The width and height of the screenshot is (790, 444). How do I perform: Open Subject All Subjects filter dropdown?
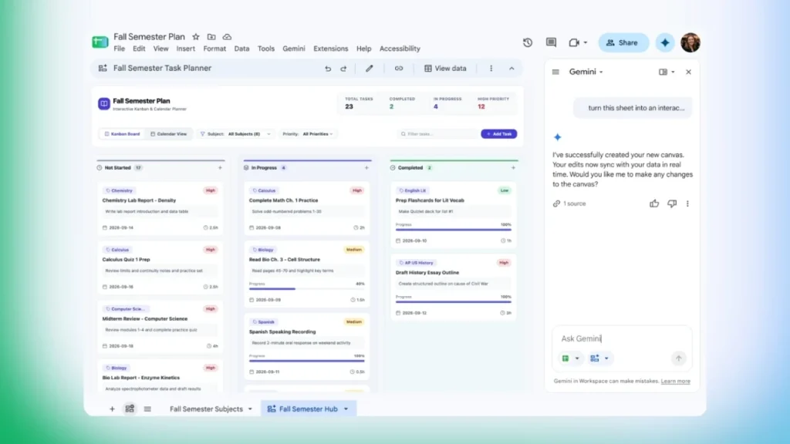236,134
